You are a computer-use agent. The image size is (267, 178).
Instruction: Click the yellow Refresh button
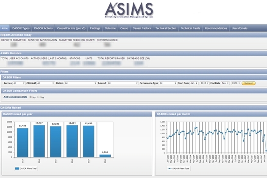coord(249,83)
